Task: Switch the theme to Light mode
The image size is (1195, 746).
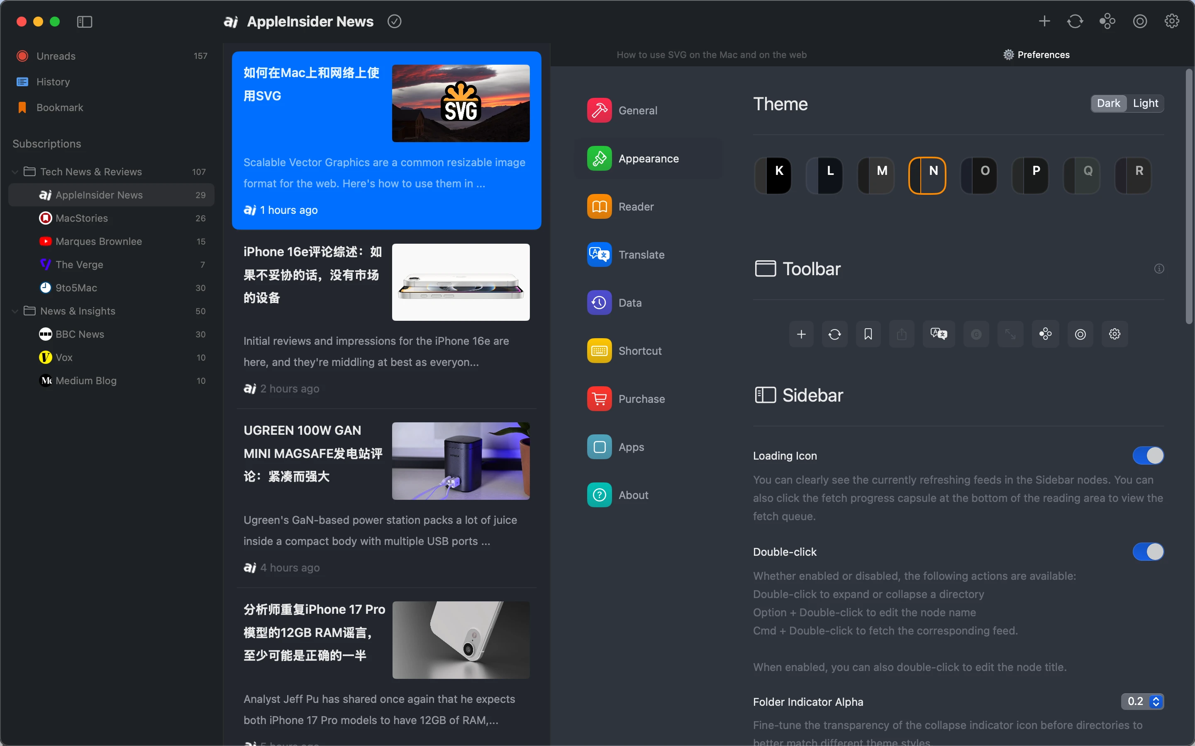Action: pos(1146,103)
